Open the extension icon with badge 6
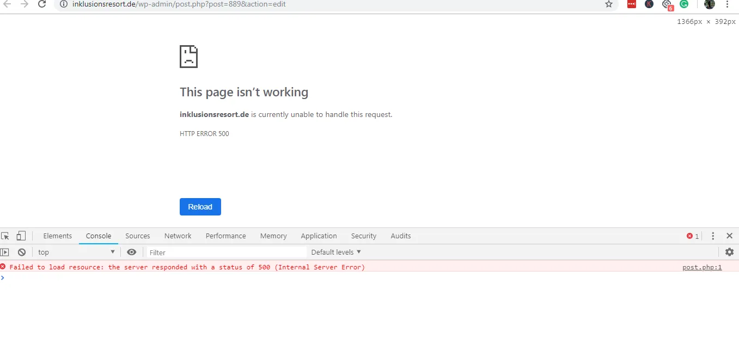The image size is (739, 339). tap(667, 5)
